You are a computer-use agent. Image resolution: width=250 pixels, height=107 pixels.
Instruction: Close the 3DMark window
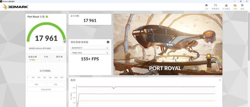[247, 1]
